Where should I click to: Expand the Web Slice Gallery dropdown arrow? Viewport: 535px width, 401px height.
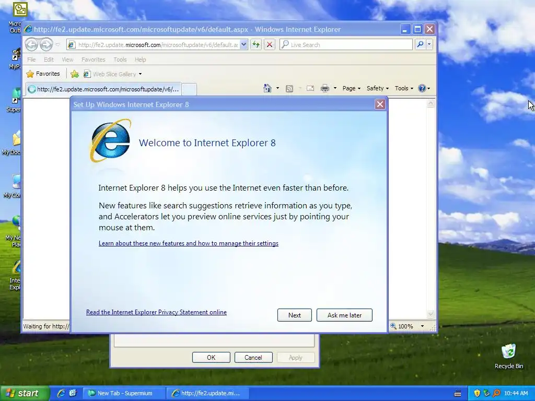(140, 74)
